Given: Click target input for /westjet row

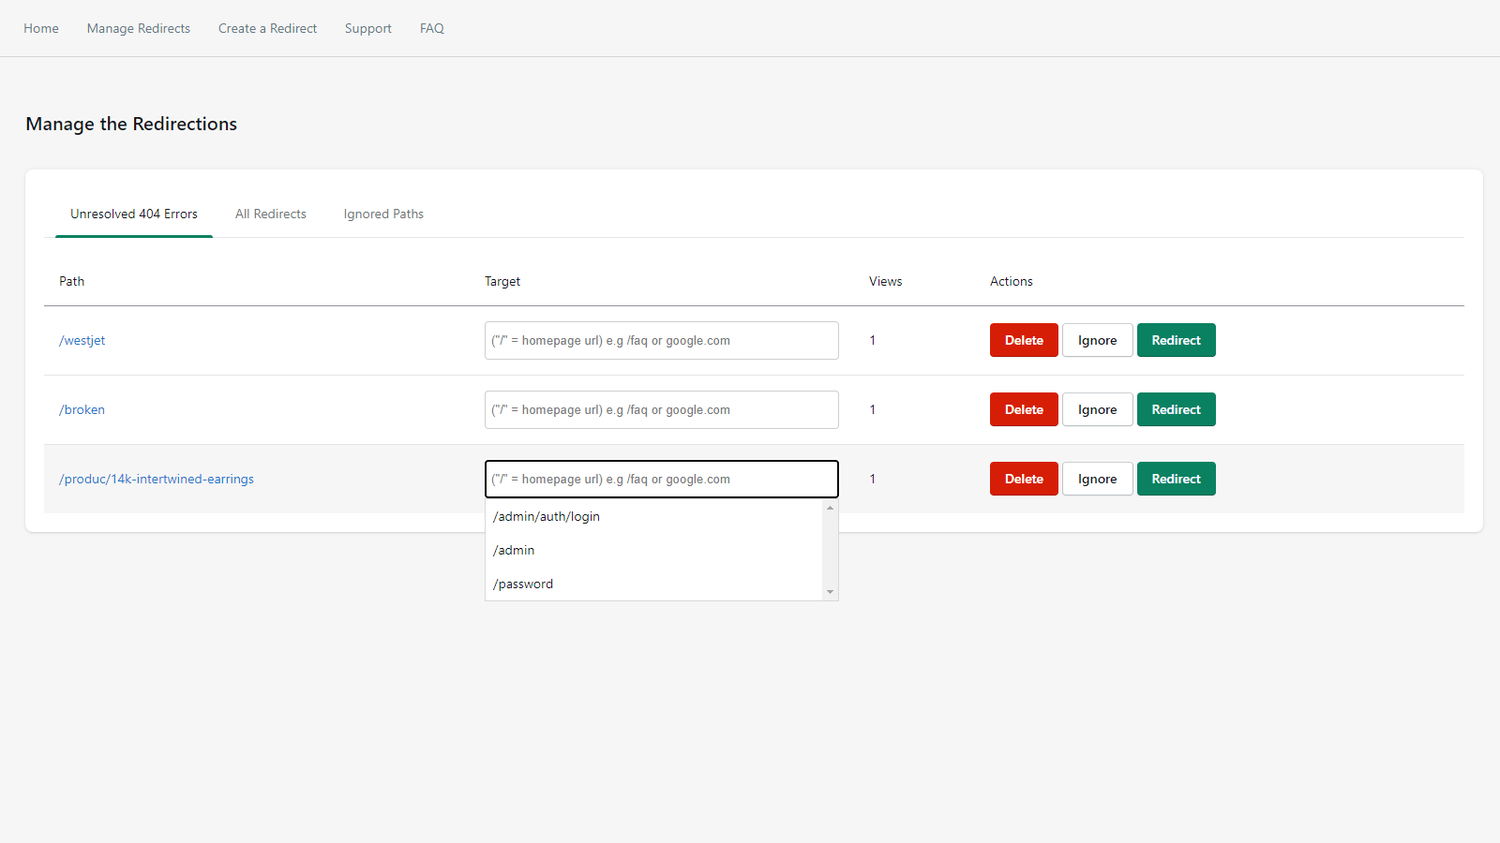Looking at the screenshot, I should pyautogui.click(x=661, y=340).
